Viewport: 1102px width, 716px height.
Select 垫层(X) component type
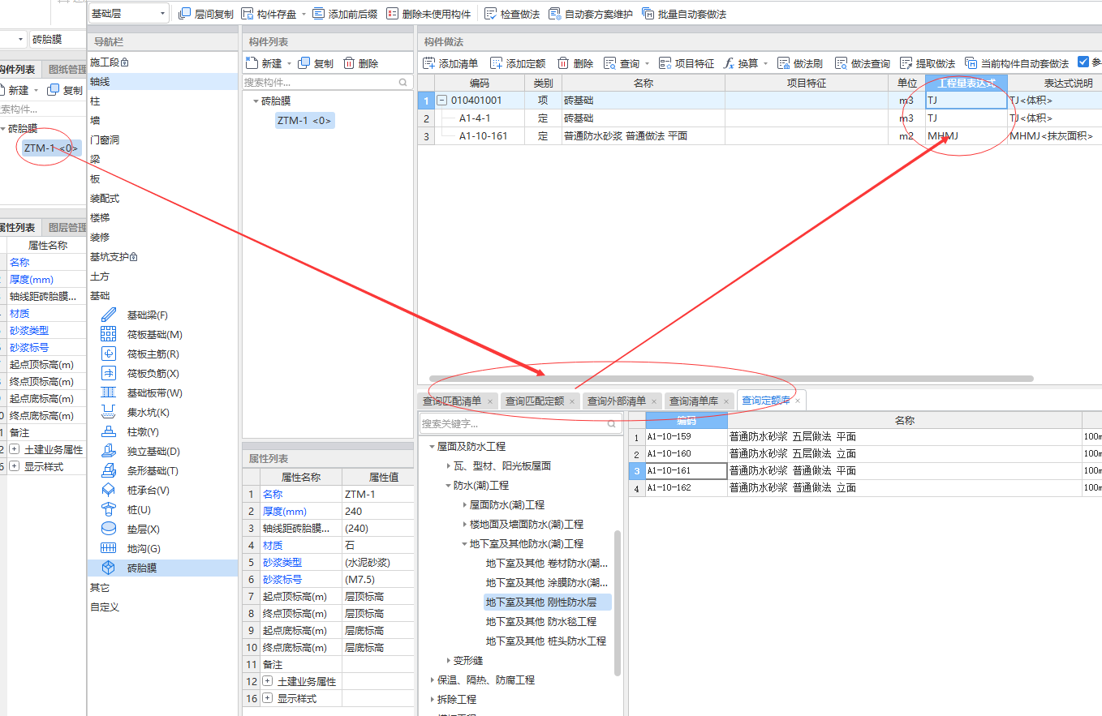pos(143,529)
